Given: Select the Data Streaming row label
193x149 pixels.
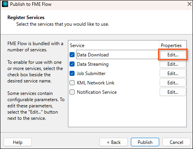Looking at the screenshot, I should coord(93,64).
